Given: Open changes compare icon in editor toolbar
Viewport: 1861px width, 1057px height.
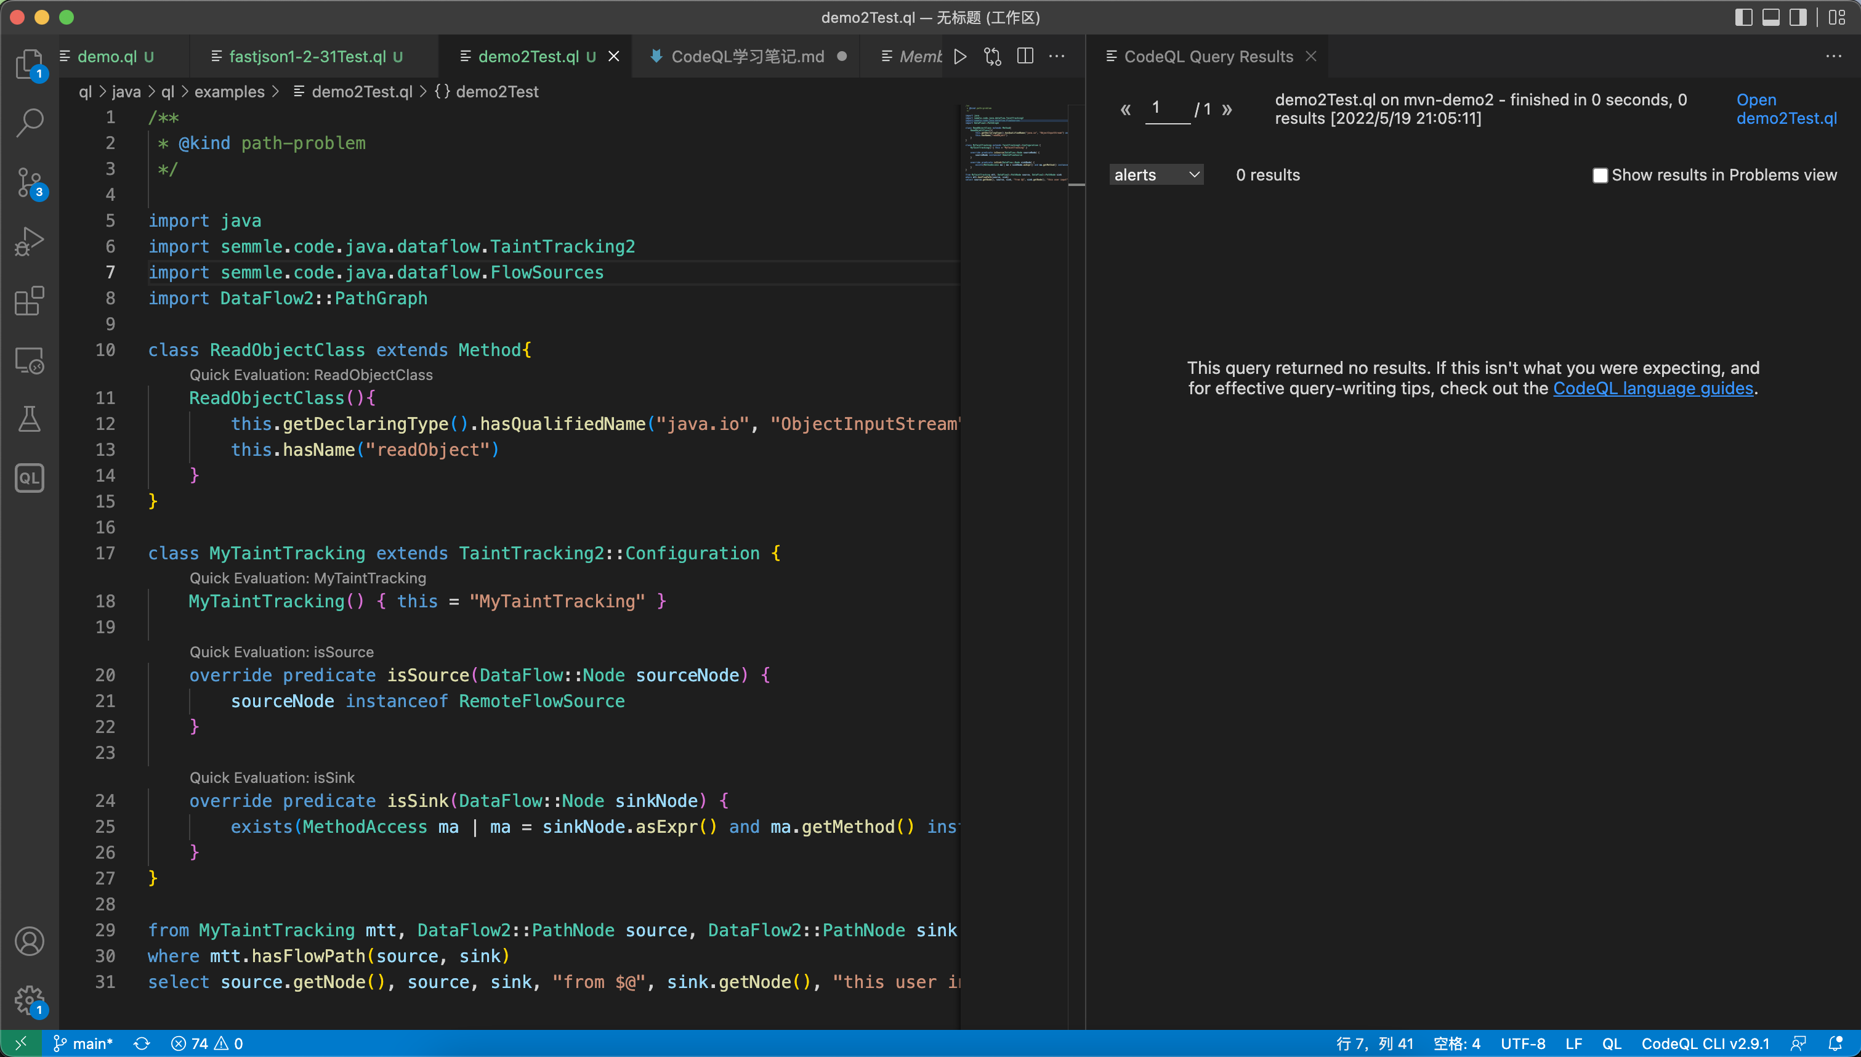Looking at the screenshot, I should point(992,57).
